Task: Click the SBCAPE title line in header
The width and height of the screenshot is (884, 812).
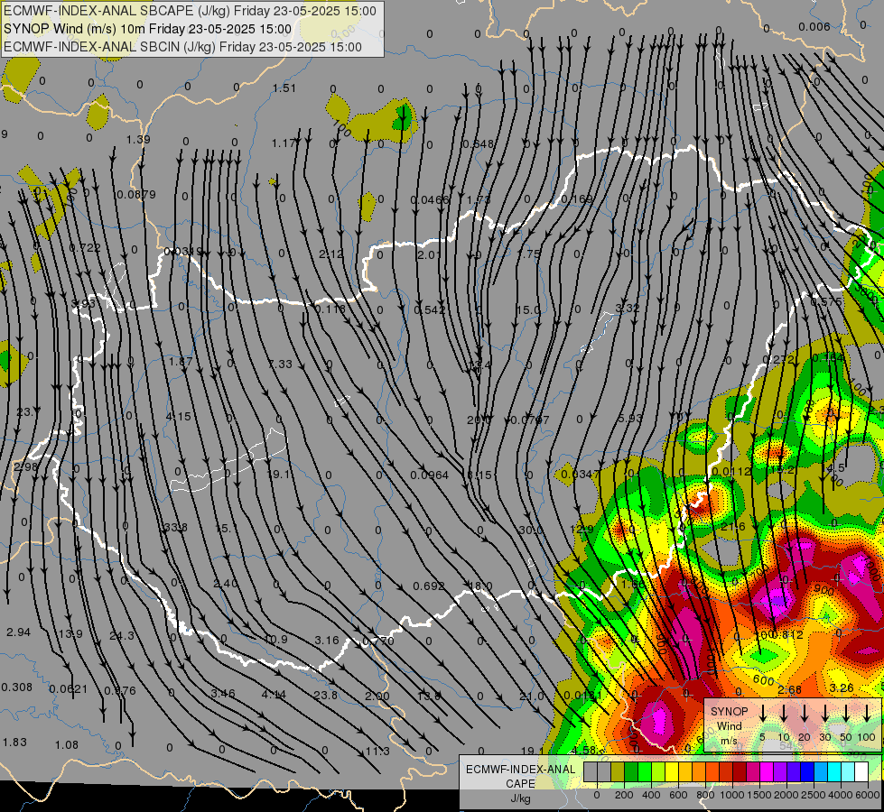Action: (x=190, y=11)
